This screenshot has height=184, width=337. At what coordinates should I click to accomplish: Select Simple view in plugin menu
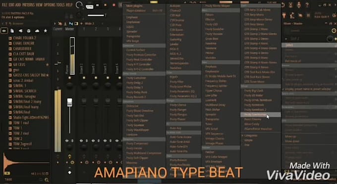click(x=248, y=140)
